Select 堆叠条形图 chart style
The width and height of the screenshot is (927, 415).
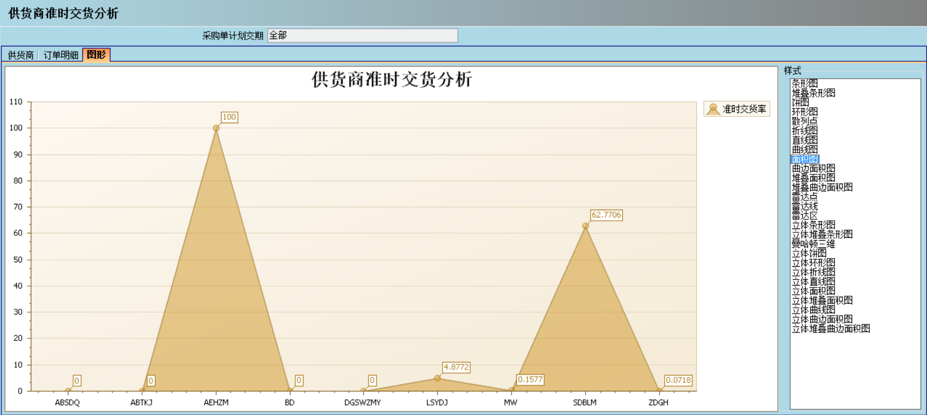813,93
